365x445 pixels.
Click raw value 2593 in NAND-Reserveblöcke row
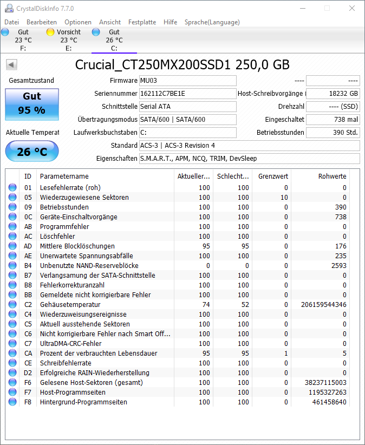(339, 266)
